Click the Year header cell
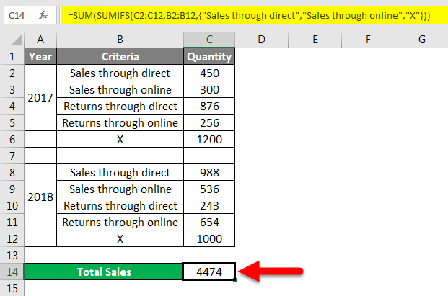 coord(40,56)
